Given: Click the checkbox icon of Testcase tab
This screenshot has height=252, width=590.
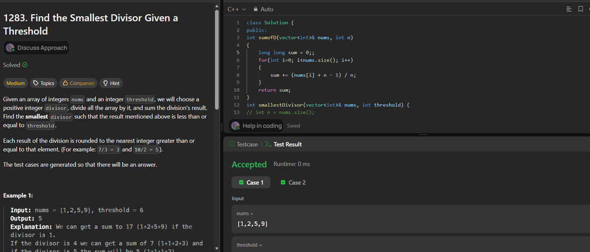Looking at the screenshot, I should (x=231, y=144).
